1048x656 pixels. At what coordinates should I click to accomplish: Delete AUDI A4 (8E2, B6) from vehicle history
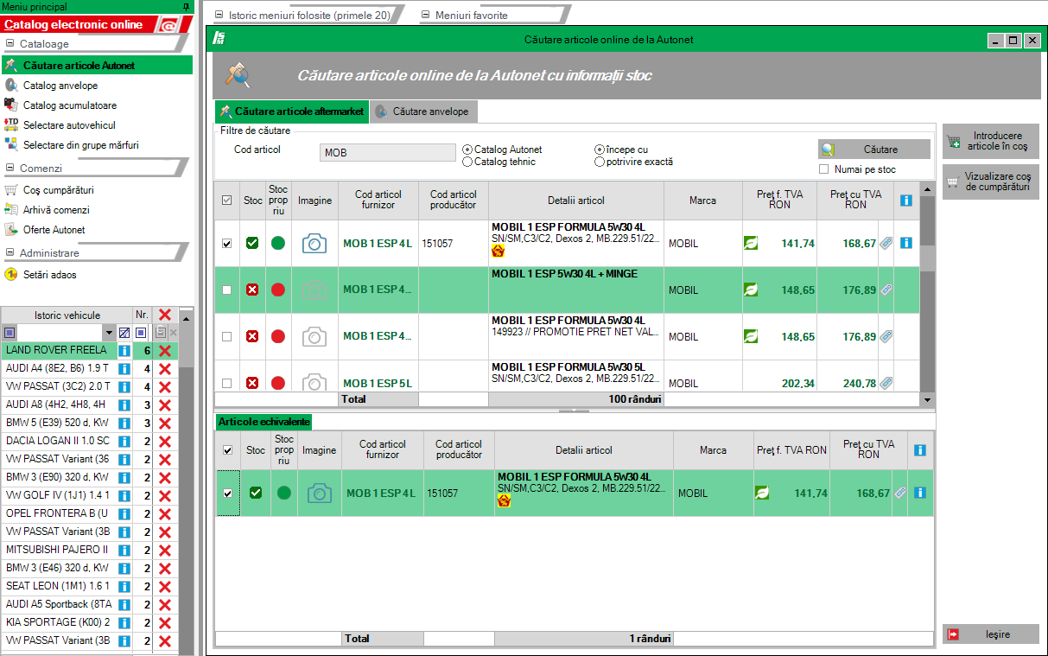click(164, 368)
